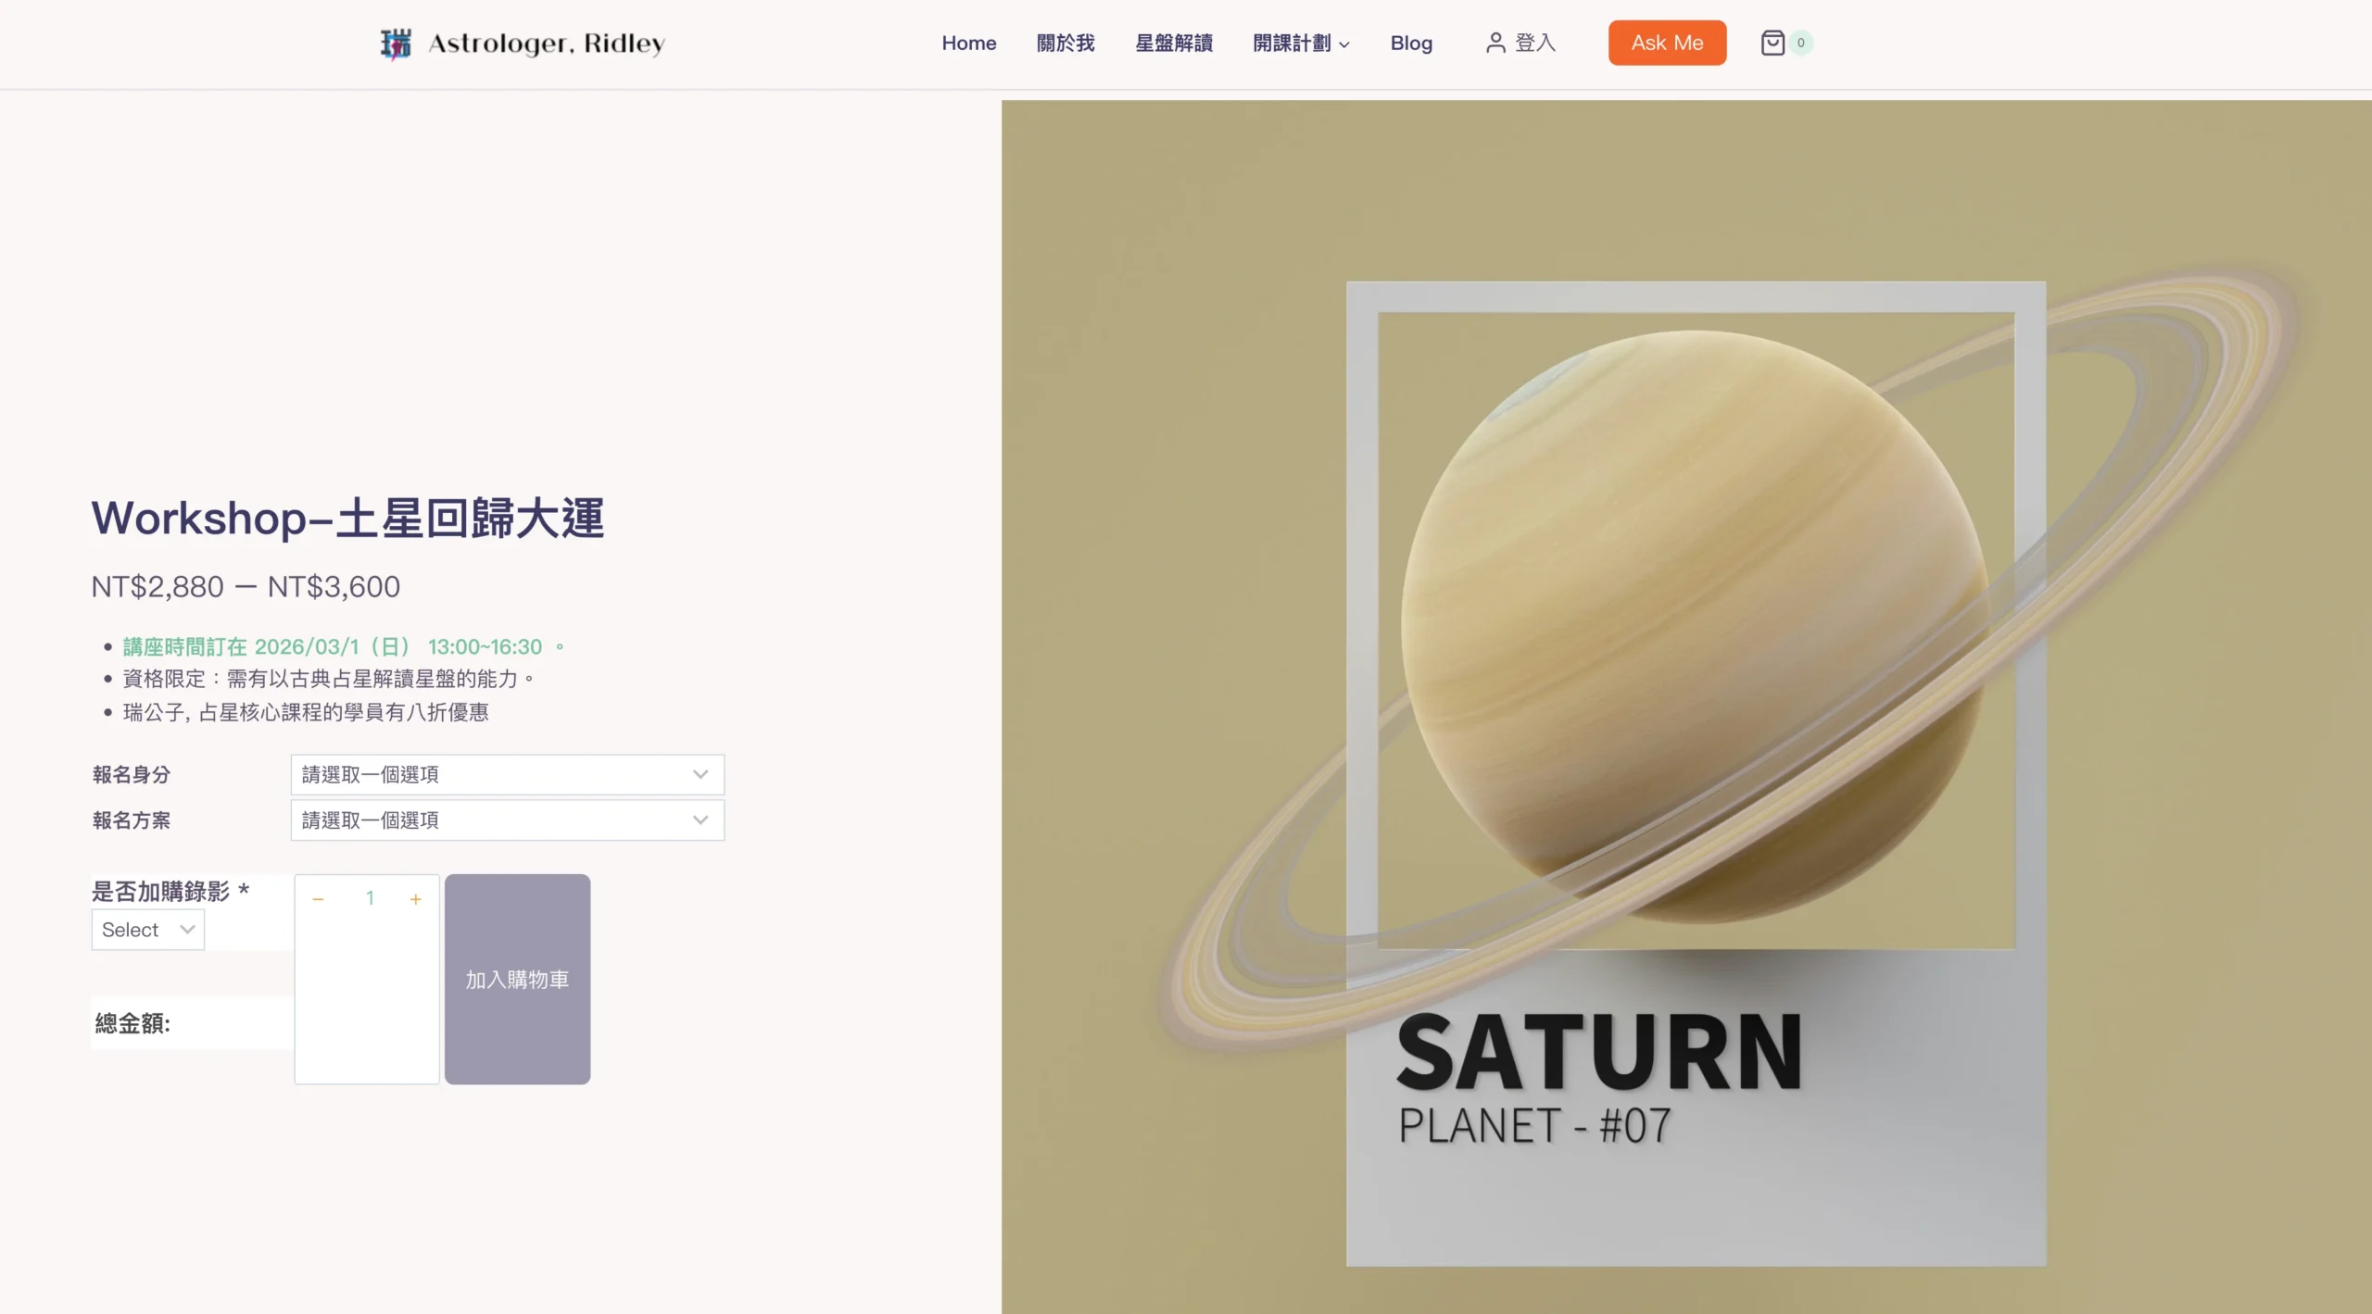Click the 加入購物車 add-to-cart button
Viewport: 2372px width, 1314px height.
517,979
